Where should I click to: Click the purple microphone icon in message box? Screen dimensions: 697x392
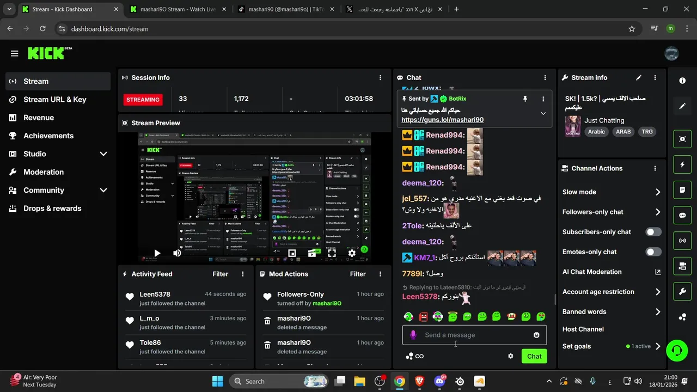click(x=413, y=335)
